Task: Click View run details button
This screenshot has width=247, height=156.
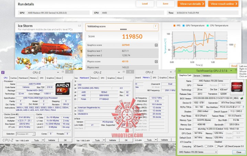Action: [x=191, y=4]
